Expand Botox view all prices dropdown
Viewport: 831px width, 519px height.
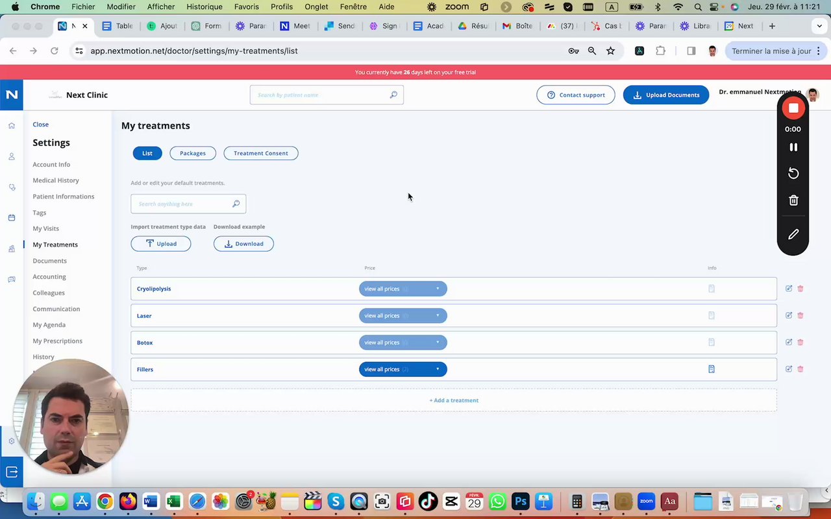[403, 343]
